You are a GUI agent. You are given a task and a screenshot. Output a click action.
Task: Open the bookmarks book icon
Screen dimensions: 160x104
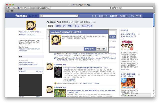(x=8, y=11)
